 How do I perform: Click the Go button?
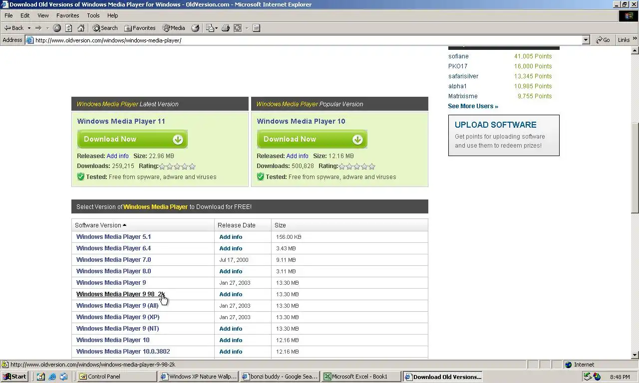(603, 40)
